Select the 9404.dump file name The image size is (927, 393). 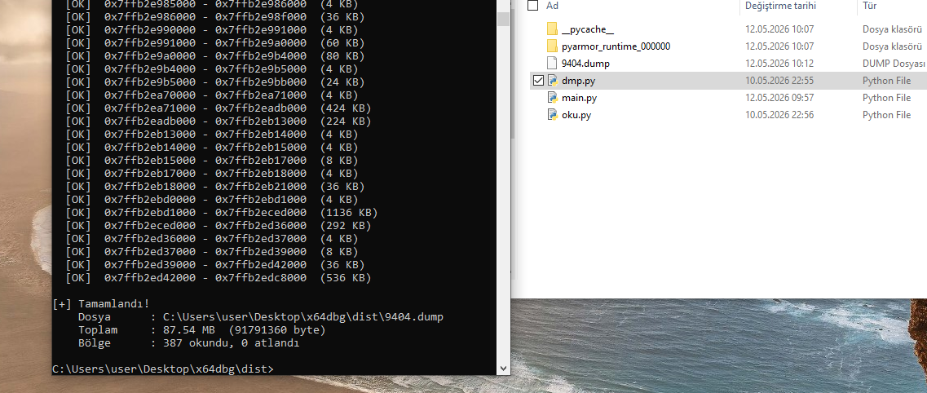pyautogui.click(x=585, y=64)
